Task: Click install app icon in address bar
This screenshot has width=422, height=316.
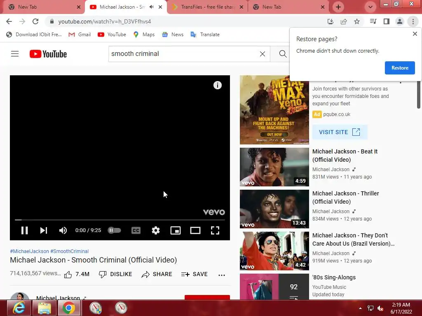Action: [x=330, y=21]
